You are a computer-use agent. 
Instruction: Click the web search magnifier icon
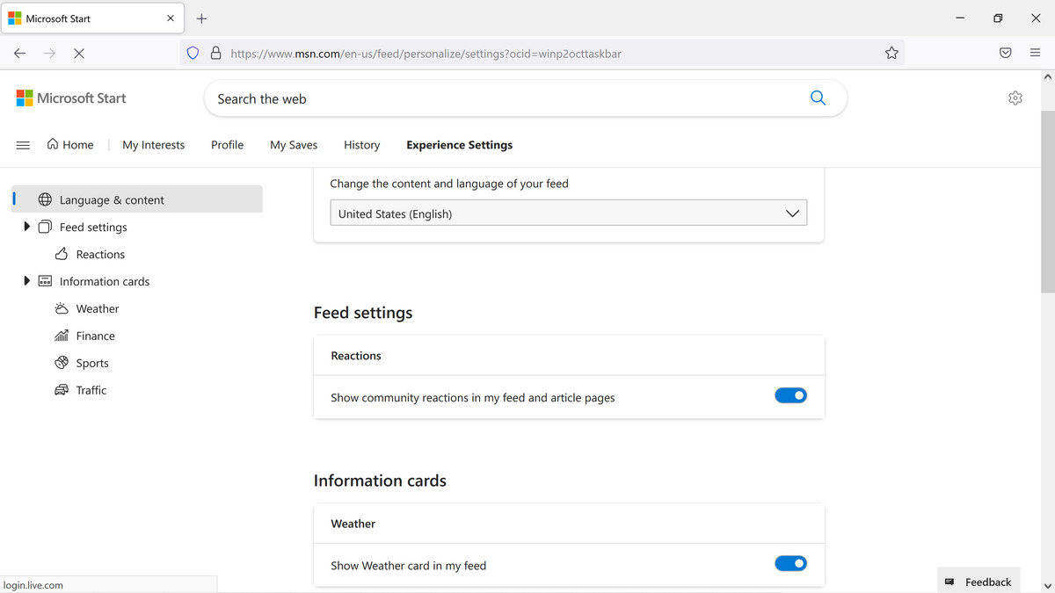click(818, 98)
